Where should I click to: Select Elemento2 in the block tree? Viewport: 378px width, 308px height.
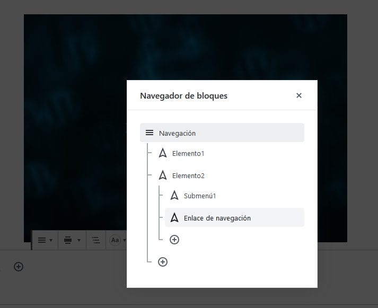click(188, 175)
